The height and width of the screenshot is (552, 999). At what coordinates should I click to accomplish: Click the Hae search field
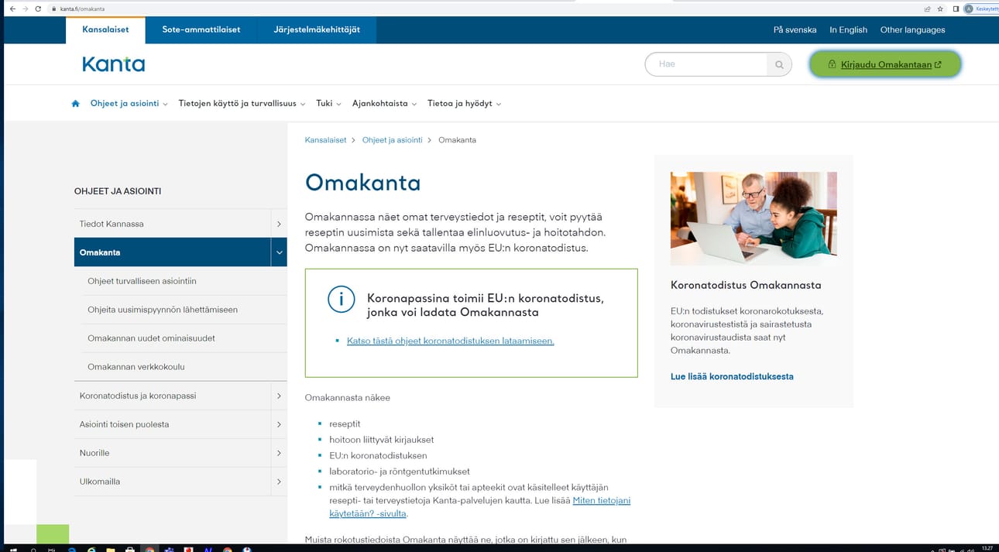(706, 64)
